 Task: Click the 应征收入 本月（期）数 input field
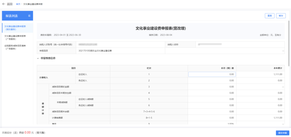[x=212, y=74]
